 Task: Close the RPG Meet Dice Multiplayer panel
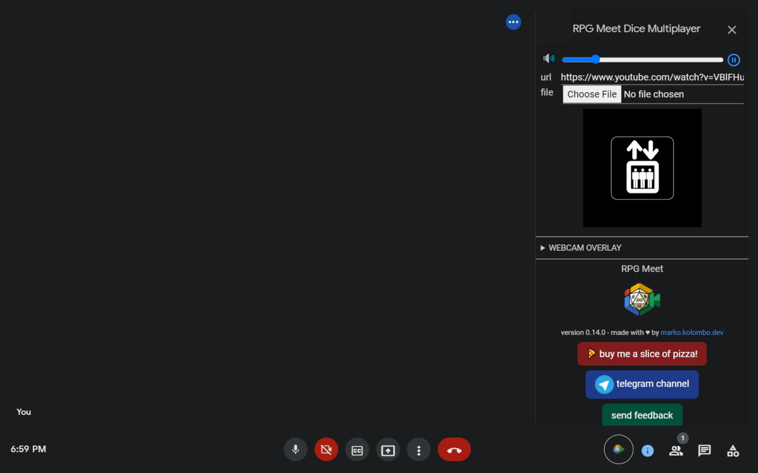click(732, 30)
